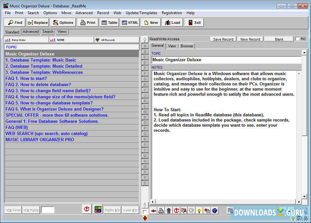Jump to letter M in the alphabet index

point(145,112)
